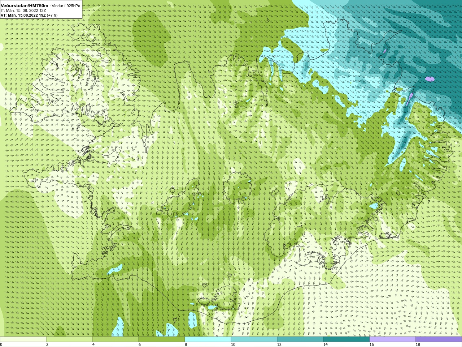This screenshot has height=347, width=462.
Task: Click the legend value '12'
Action: 279,345
